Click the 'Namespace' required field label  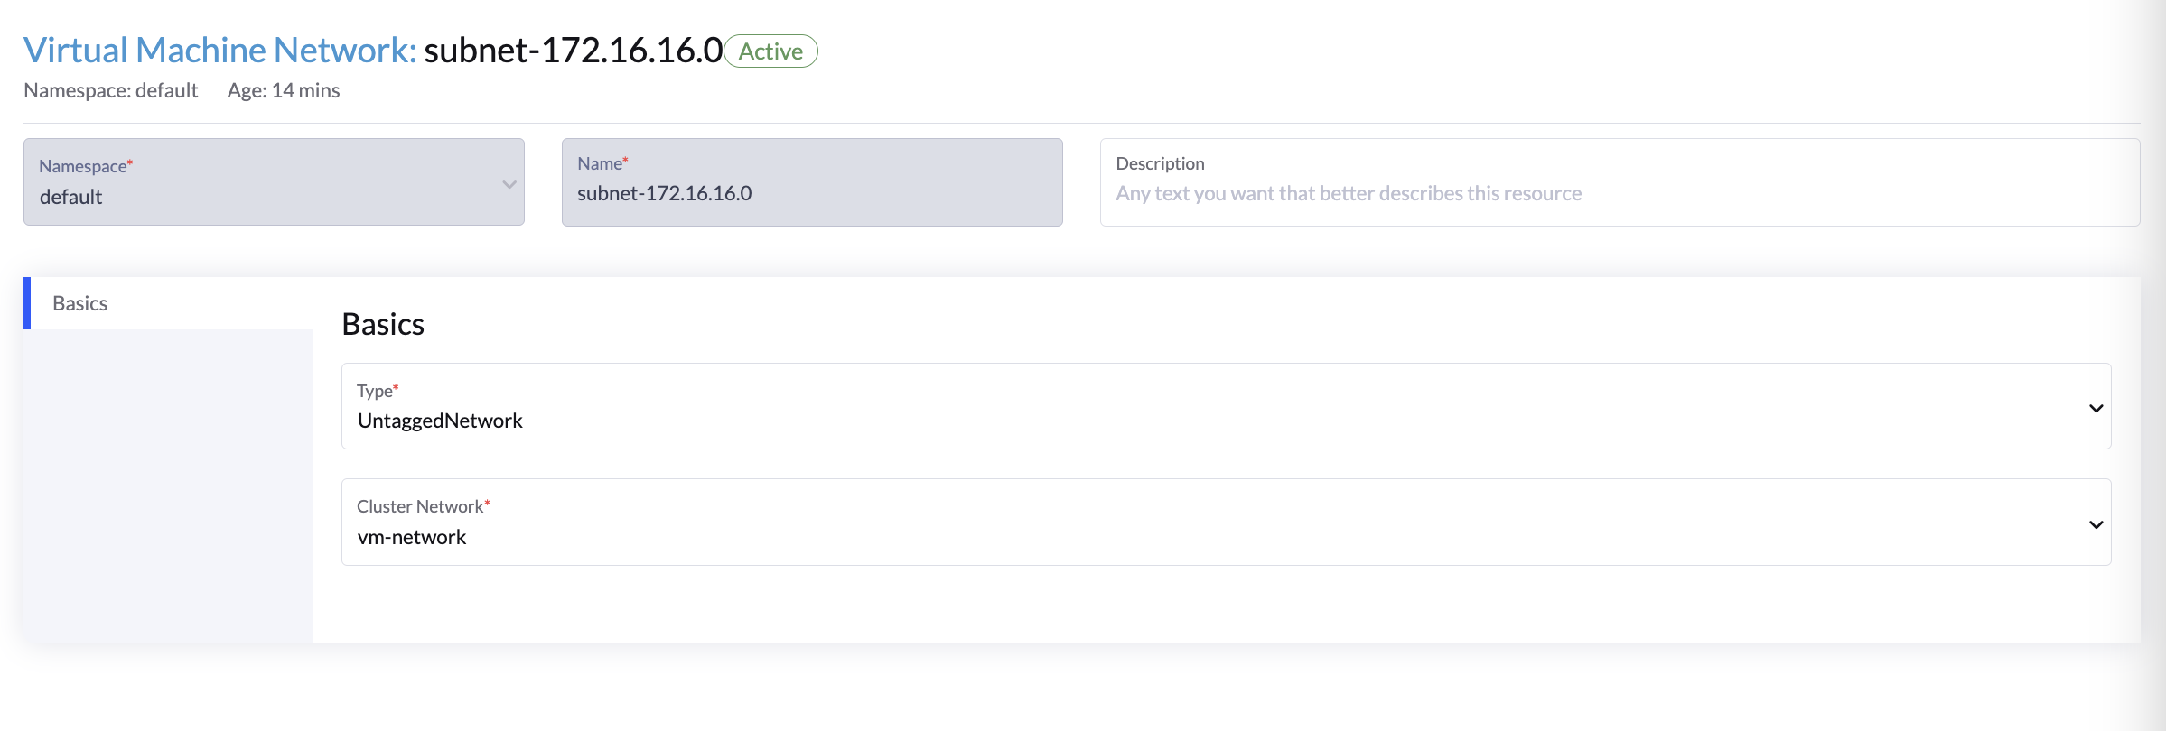83,166
